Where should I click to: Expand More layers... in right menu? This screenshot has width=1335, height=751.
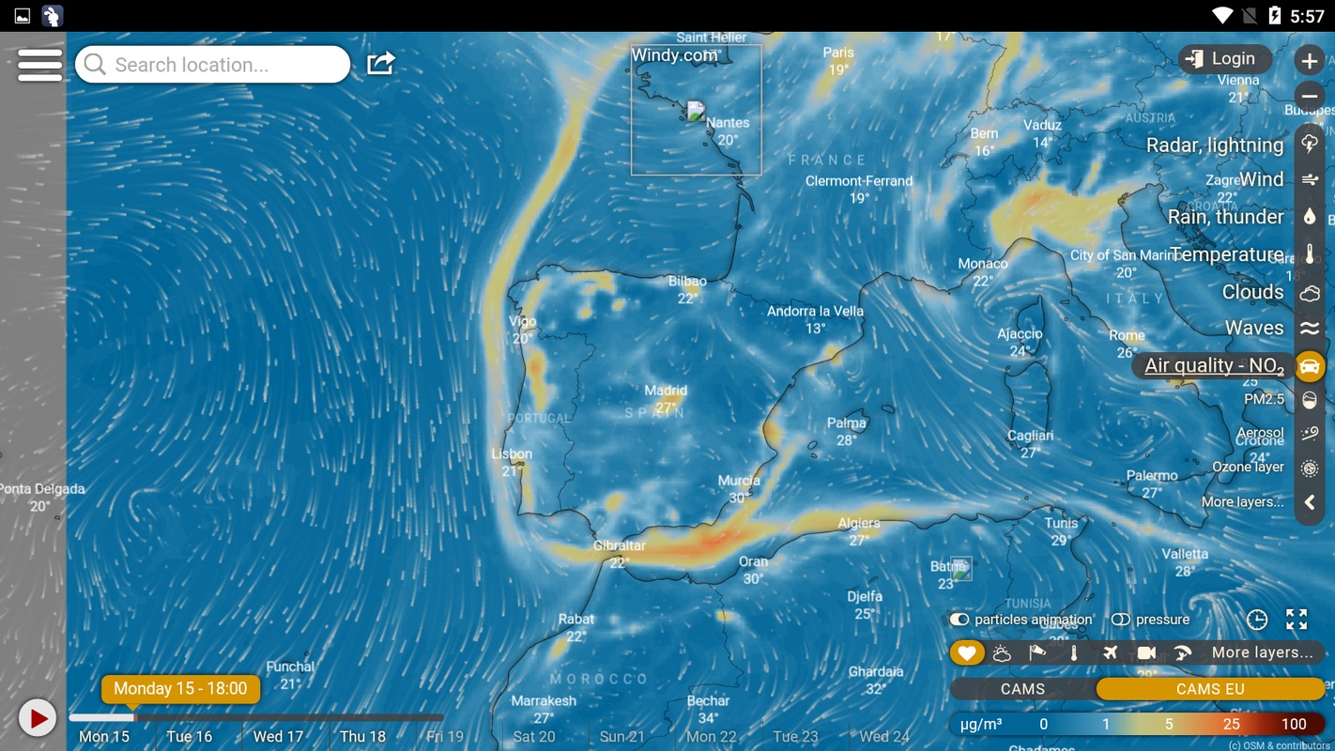point(1242,502)
